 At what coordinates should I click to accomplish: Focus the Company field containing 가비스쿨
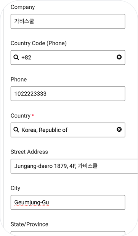pos(68,21)
